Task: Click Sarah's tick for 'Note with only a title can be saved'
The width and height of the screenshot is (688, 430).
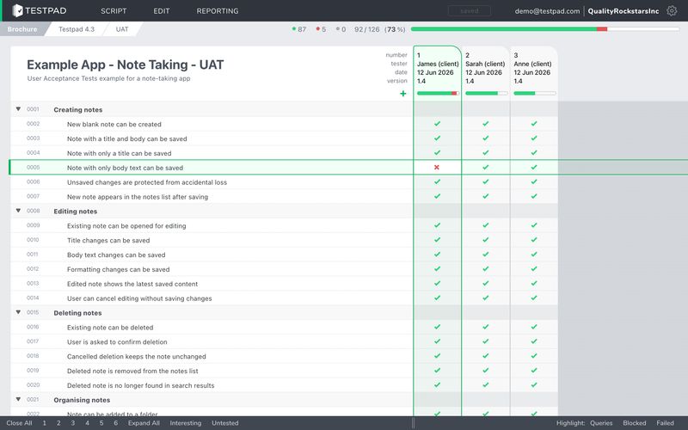Action: point(485,153)
